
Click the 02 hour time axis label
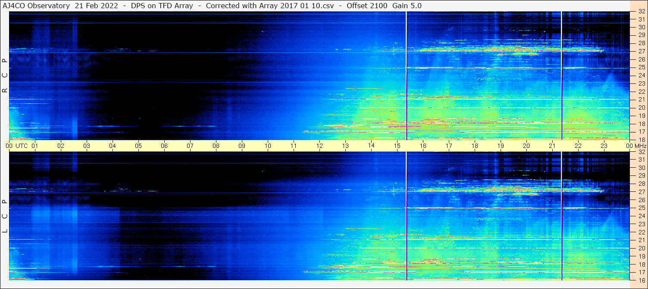point(61,146)
